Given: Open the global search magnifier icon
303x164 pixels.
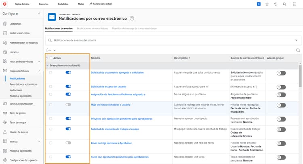Looking at the screenshot, I should (284, 4).
